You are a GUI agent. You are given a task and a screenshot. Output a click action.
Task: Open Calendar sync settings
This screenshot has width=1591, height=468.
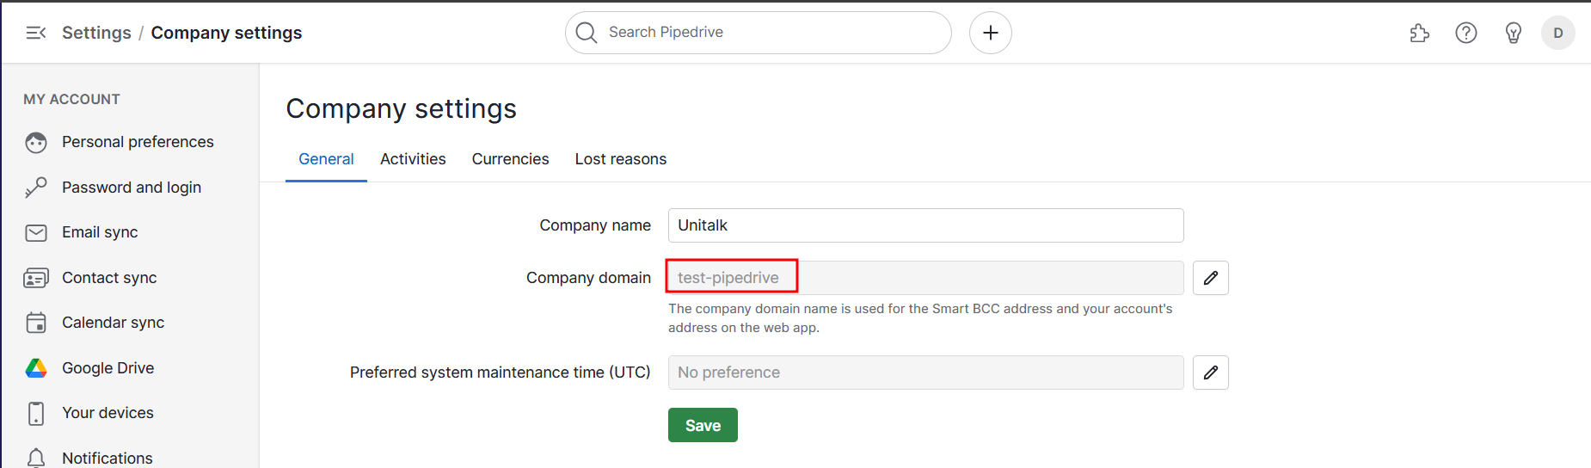113,323
